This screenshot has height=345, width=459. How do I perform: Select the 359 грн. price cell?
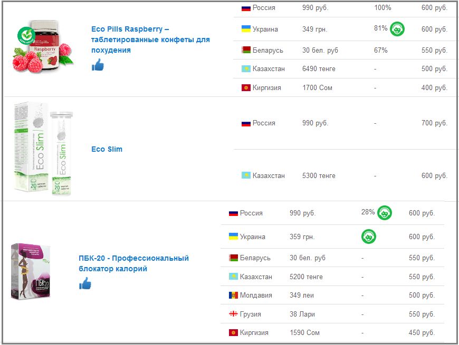[x=302, y=236]
